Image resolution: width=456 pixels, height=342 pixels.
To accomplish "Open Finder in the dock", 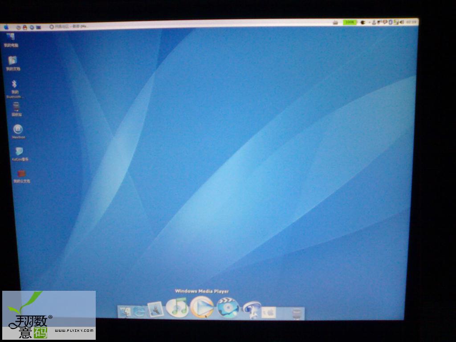I will pyautogui.click(x=125, y=312).
